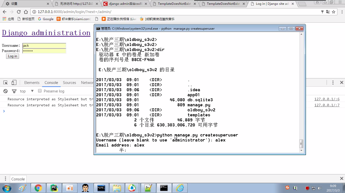Enable Preserve log checkbox

40,91
